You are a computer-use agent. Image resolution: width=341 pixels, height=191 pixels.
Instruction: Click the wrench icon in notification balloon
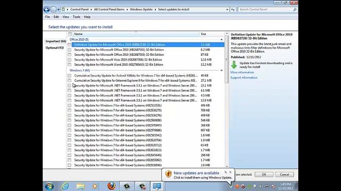(x=225, y=172)
